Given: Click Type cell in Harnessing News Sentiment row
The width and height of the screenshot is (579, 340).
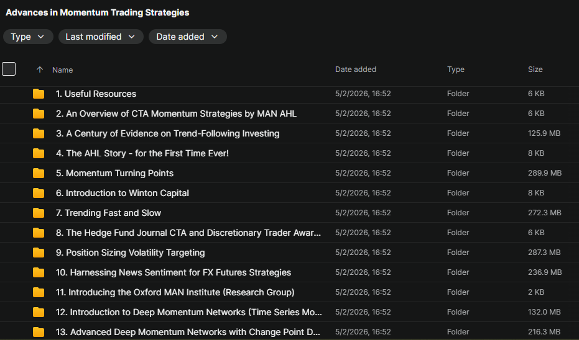Looking at the screenshot, I should point(458,272).
